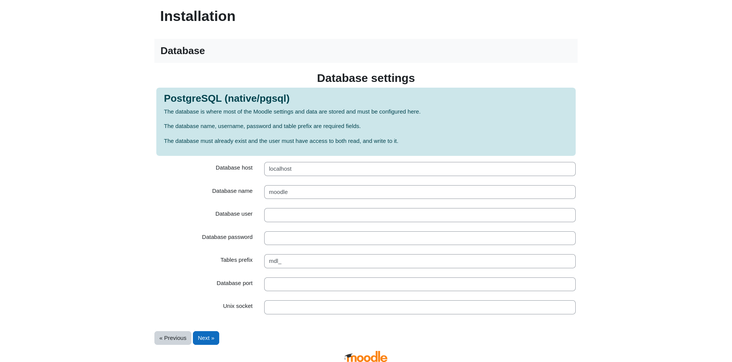Click the sentence about required fields
The image size is (732, 362).
pyautogui.click(x=262, y=126)
